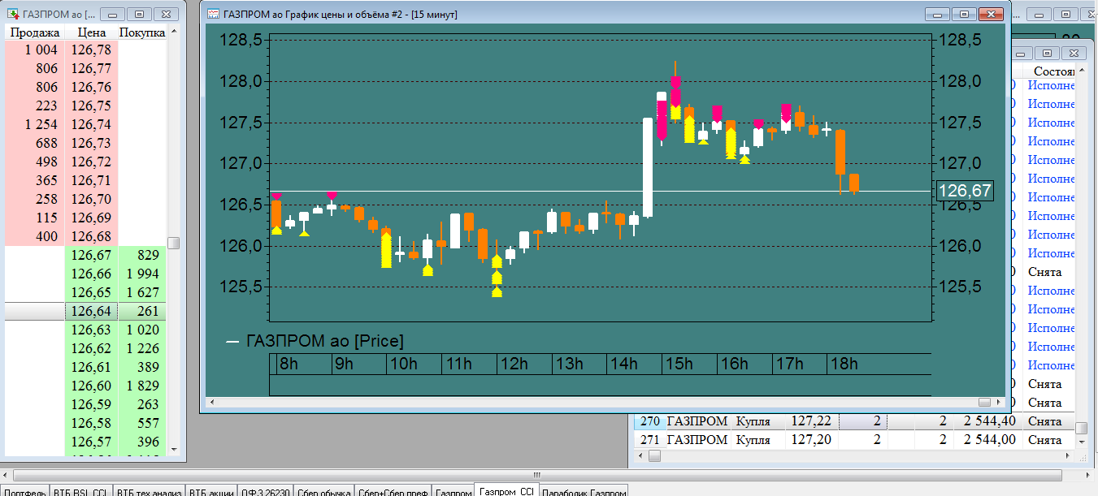This screenshot has width=1098, height=496.
Task: Click the Цена column header
Action: tap(91, 32)
